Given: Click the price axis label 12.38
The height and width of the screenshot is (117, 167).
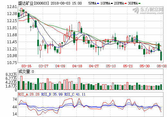Looking at the screenshot, I should pyautogui.click(x=12, y=14).
